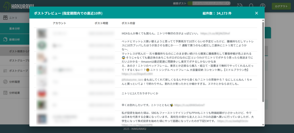Select 基本分析 in the sidebar
This screenshot has height=133, width=294.
click(x=15, y=28)
